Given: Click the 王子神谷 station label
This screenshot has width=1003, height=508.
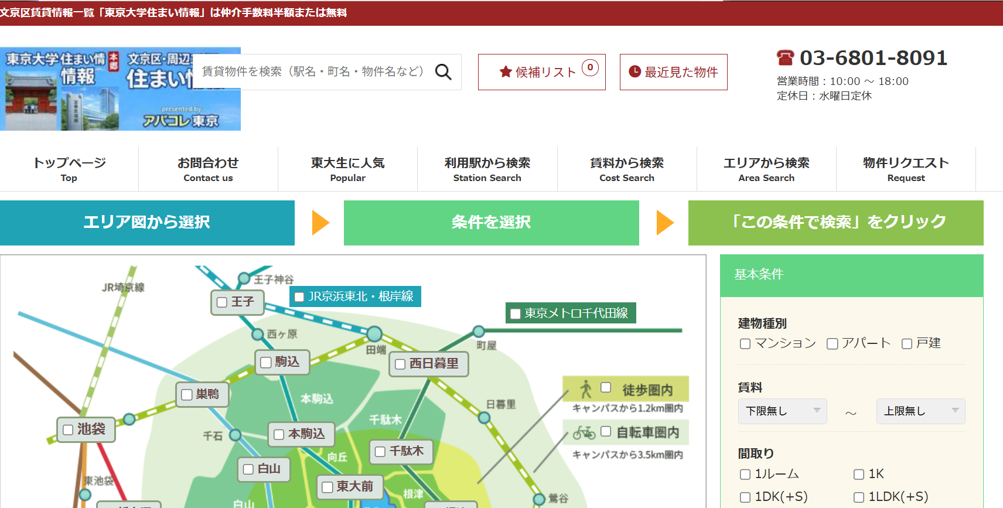Looking at the screenshot, I should click(274, 279).
